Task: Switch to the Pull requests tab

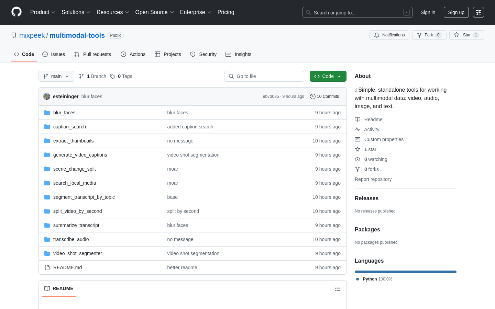Action: tap(92, 54)
